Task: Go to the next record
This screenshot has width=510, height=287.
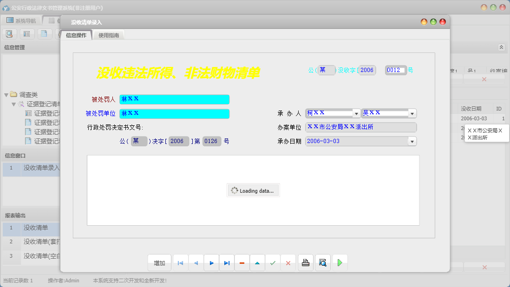Action: click(x=211, y=263)
